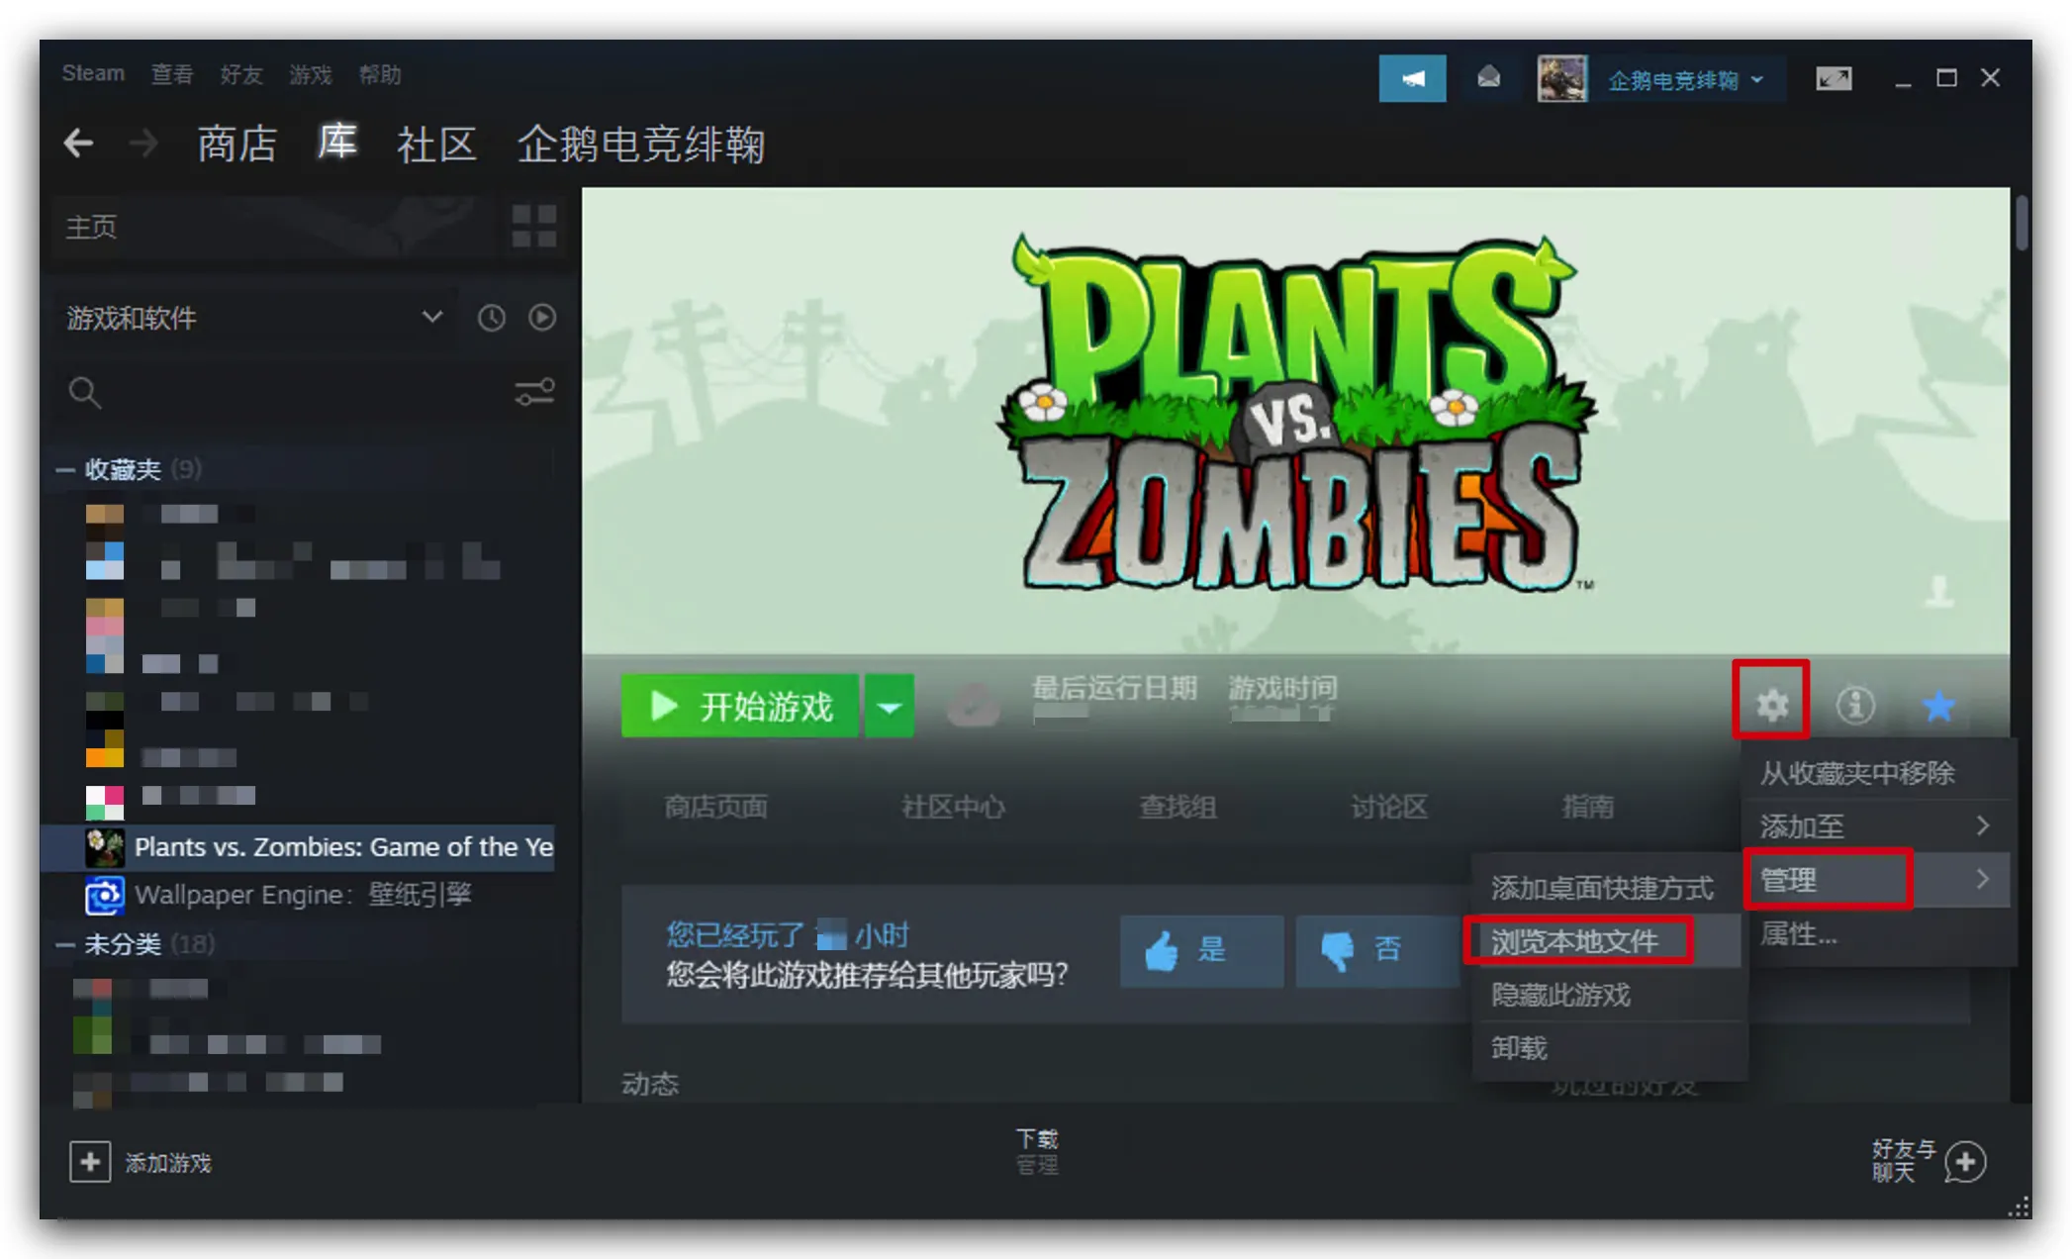
Task: Enter Big Picture mode icon
Action: [1834, 78]
